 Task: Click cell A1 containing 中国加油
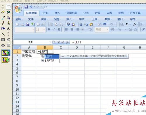29,52
